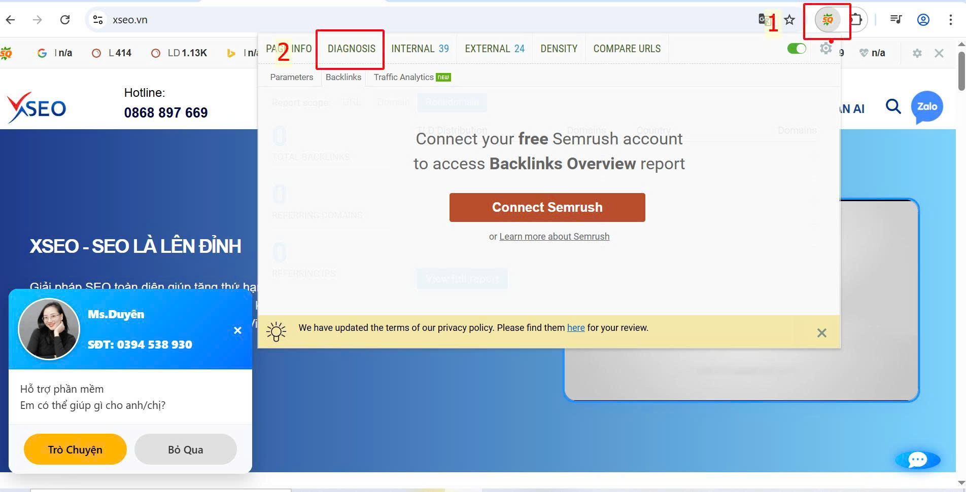966x492 pixels.
Task: Follow the Learn more about Semrush link
Action: (x=554, y=237)
